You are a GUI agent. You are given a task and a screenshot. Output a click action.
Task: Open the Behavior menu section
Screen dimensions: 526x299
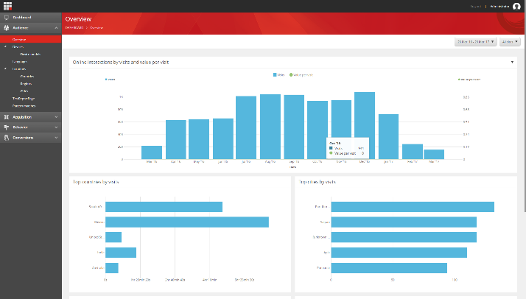point(31,127)
